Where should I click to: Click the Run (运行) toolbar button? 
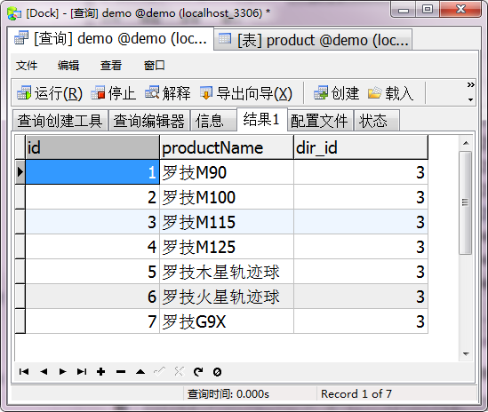click(x=50, y=93)
